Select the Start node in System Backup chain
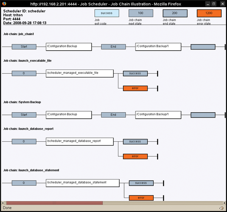This screenshot has height=212, width=227. [x=24, y=115]
